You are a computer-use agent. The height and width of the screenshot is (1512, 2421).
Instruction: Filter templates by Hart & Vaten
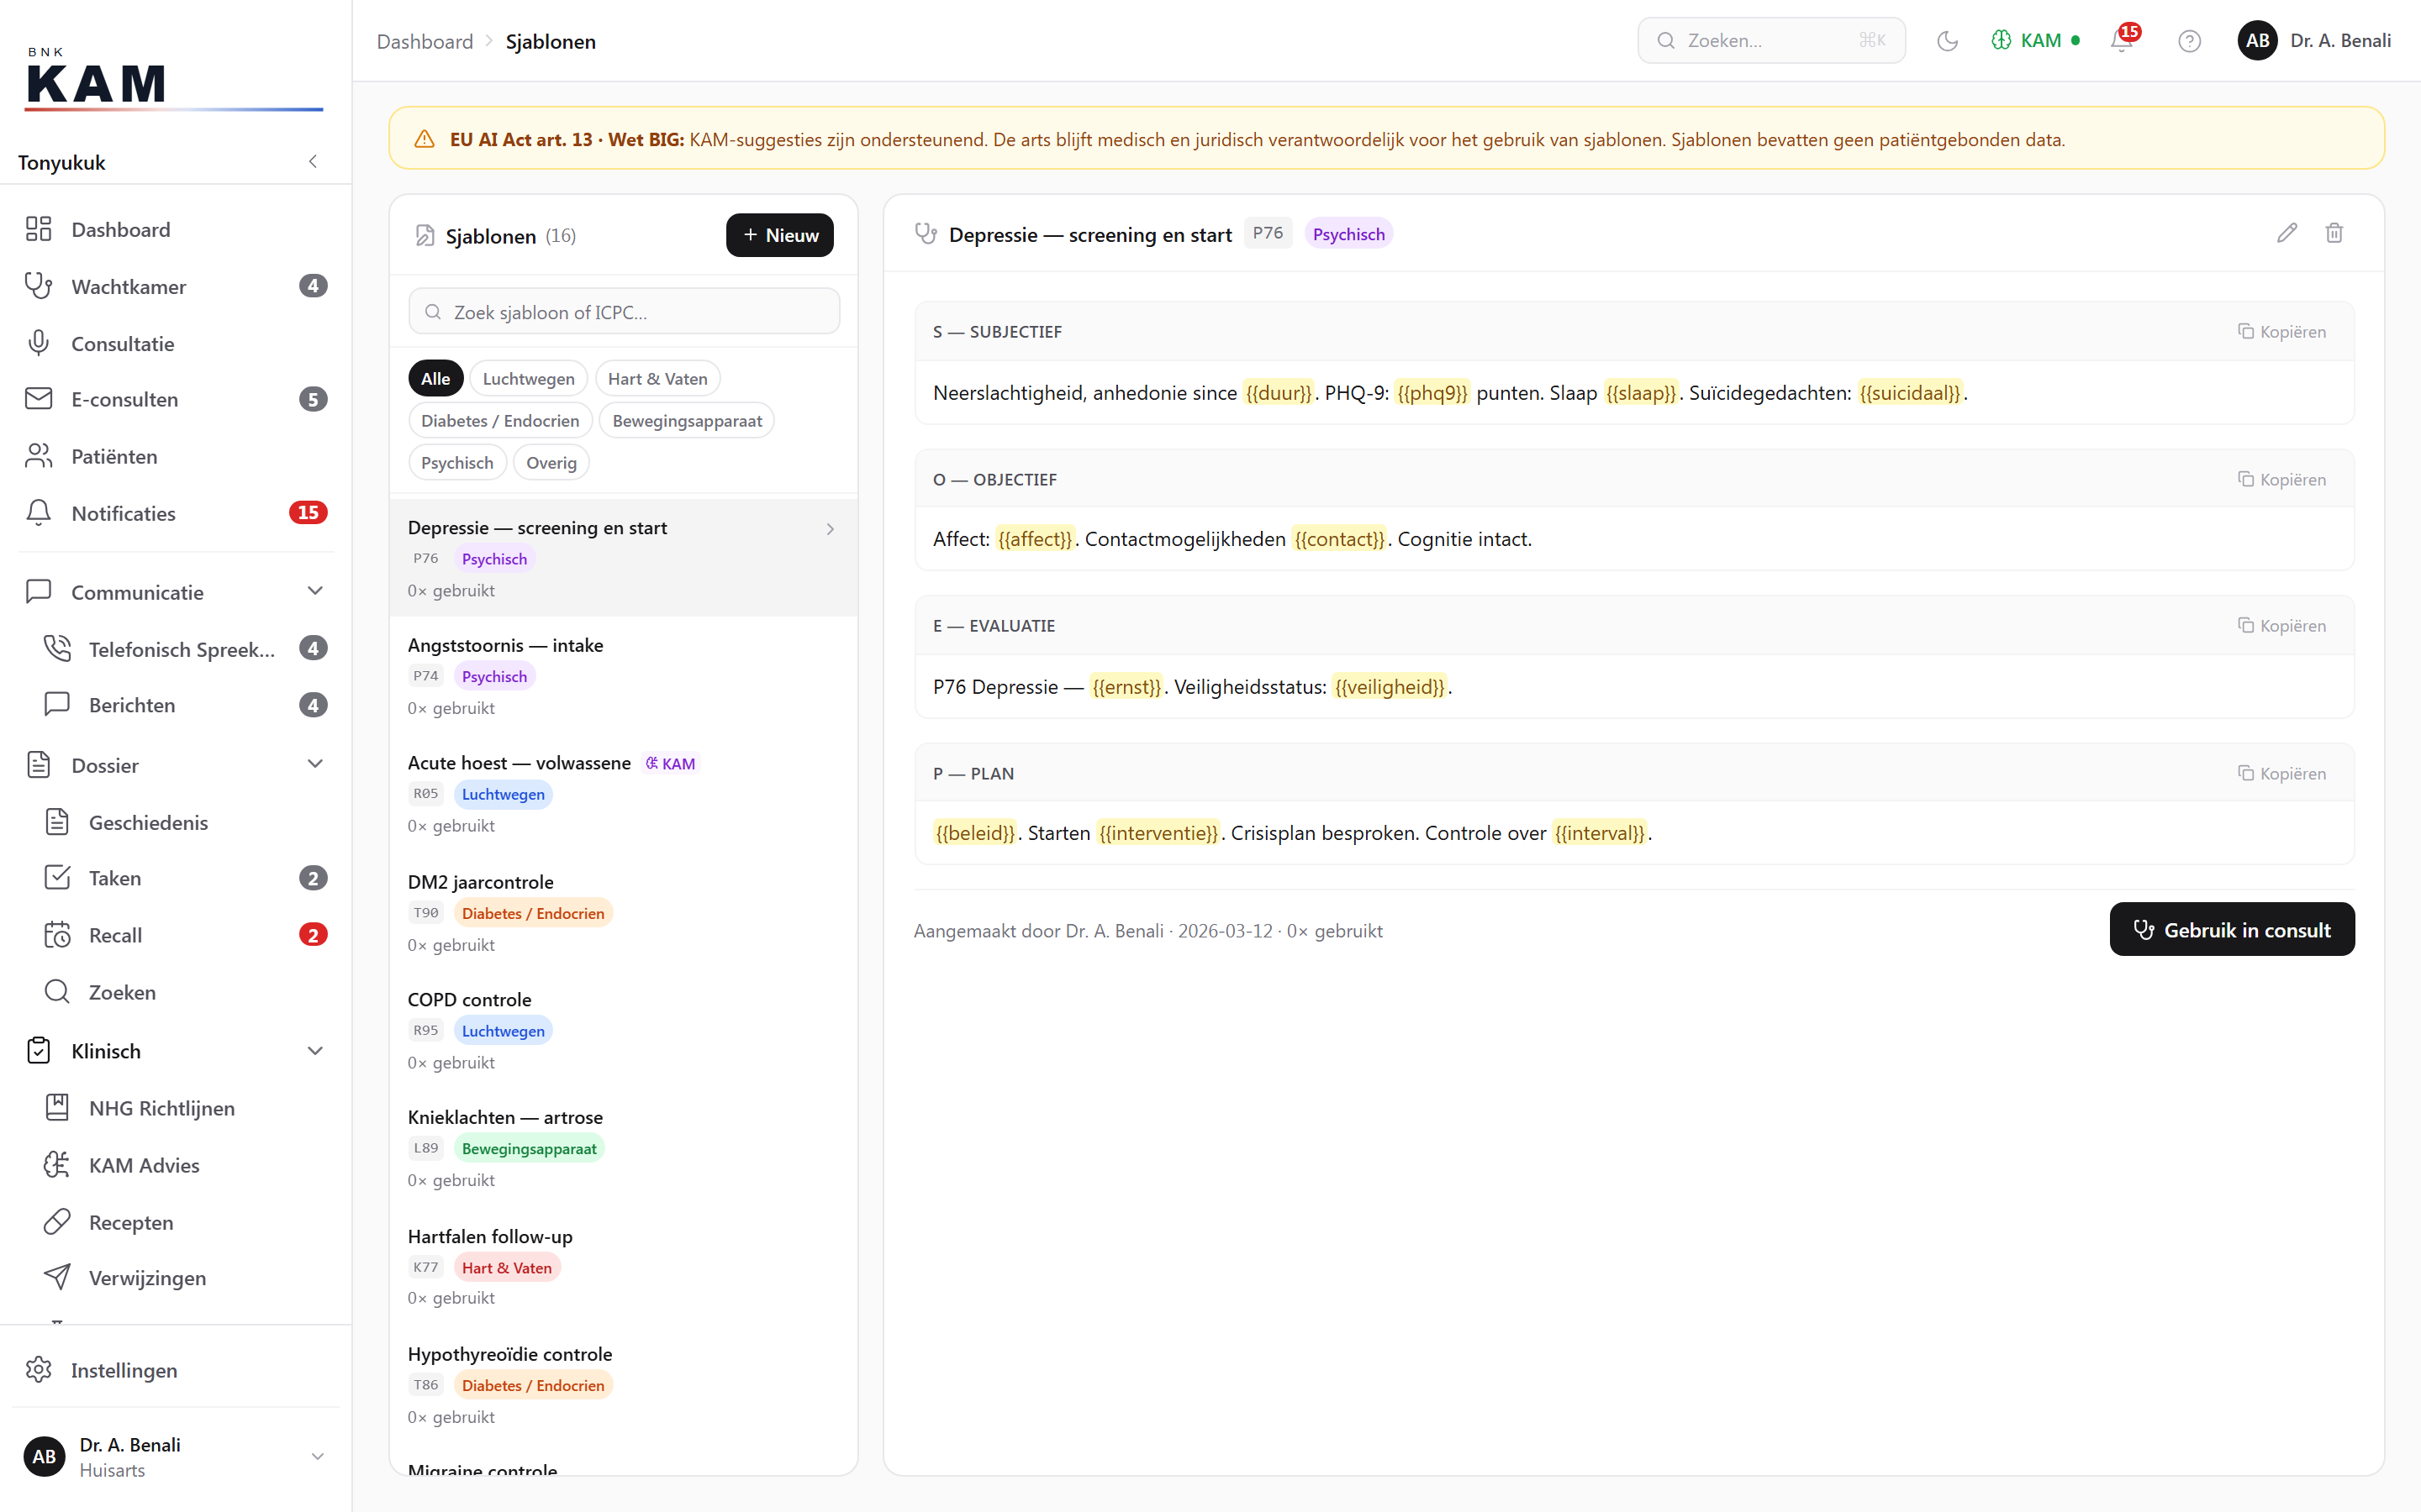(657, 378)
